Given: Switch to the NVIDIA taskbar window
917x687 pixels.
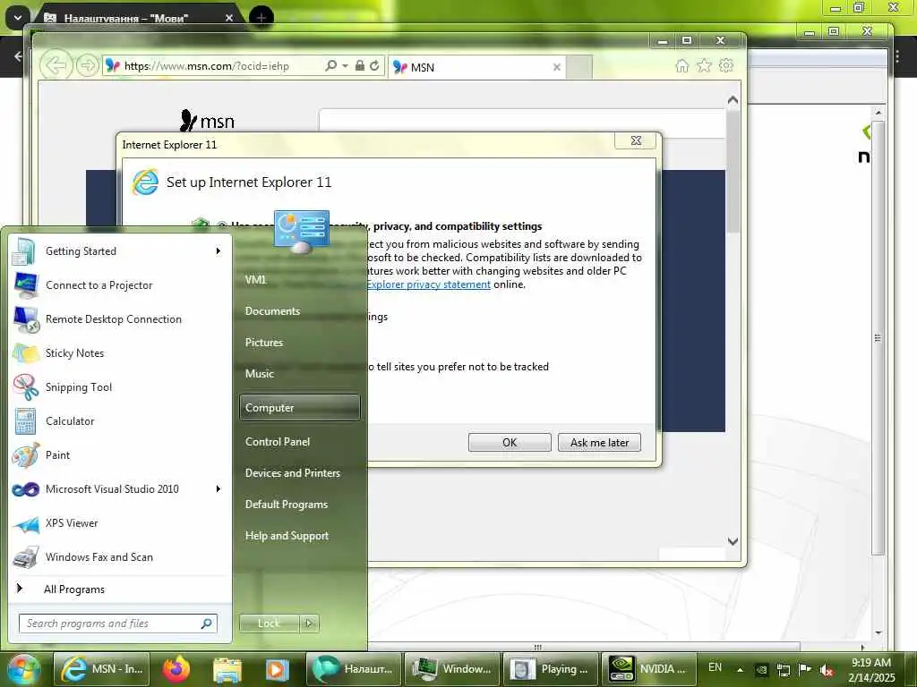Looking at the screenshot, I should pos(649,669).
